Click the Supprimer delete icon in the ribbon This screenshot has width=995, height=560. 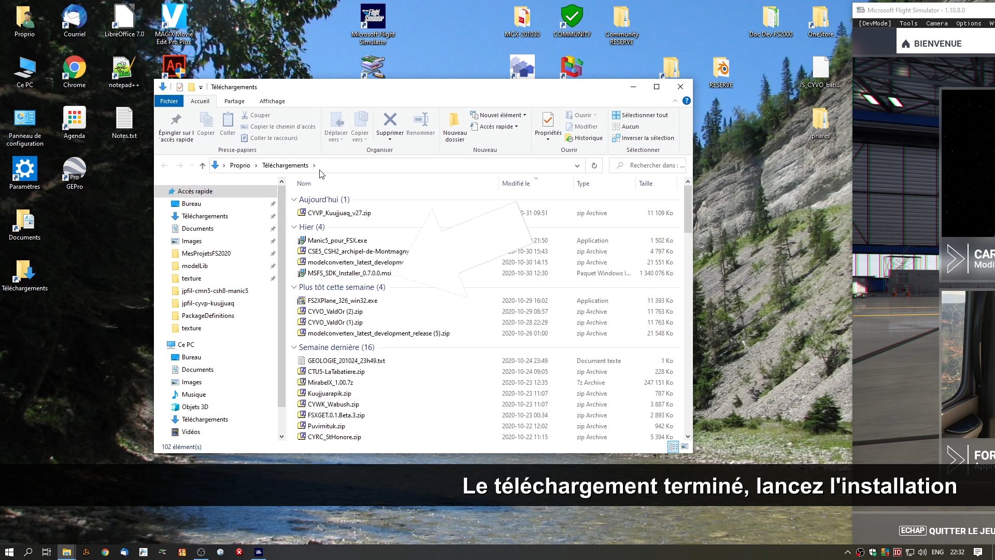[x=390, y=120]
